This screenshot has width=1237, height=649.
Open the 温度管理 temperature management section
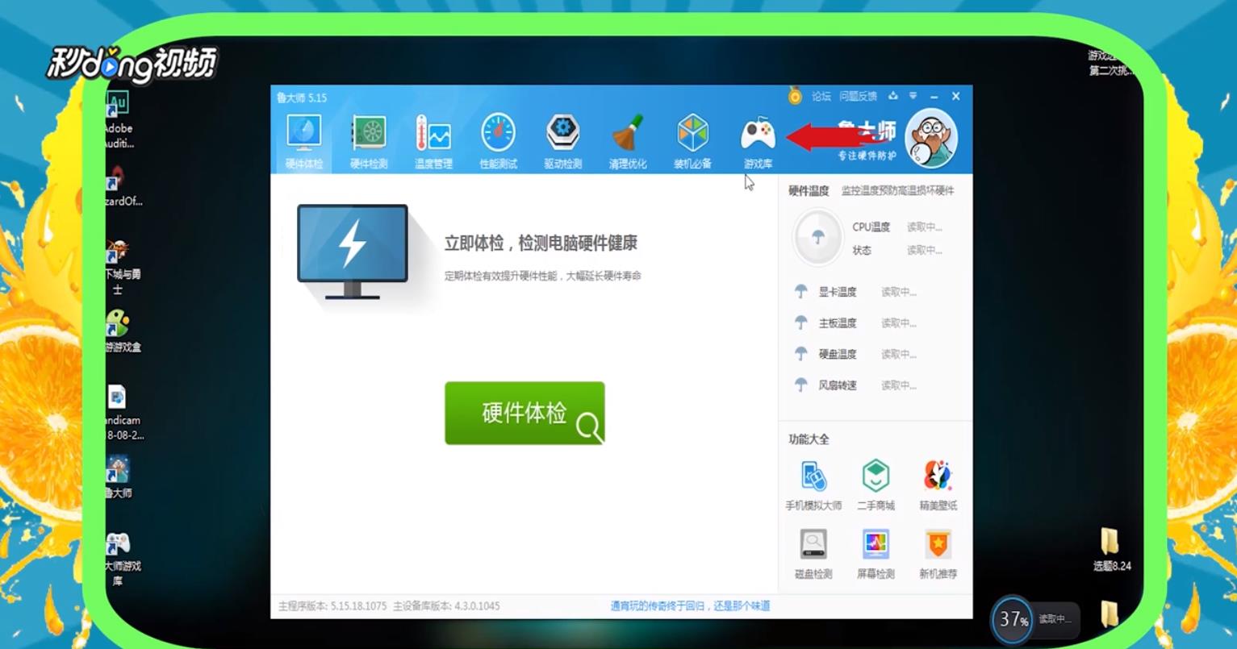(x=433, y=139)
